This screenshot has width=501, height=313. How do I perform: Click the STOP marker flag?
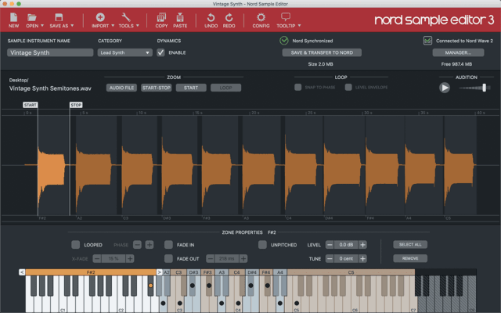76,105
